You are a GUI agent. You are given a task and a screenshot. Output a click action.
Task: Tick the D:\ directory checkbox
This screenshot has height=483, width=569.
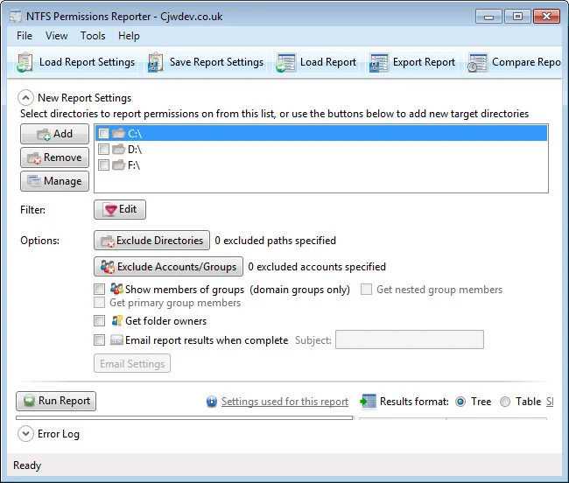point(103,149)
